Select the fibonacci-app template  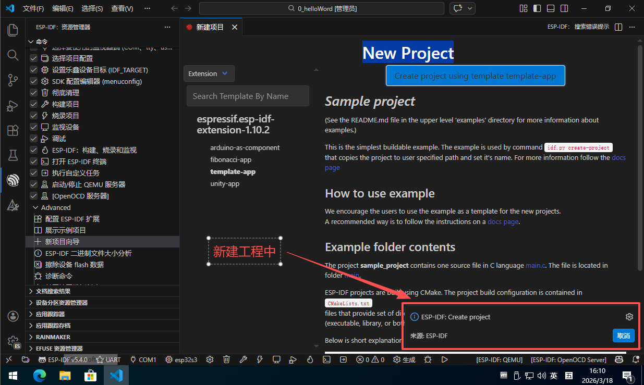point(231,159)
